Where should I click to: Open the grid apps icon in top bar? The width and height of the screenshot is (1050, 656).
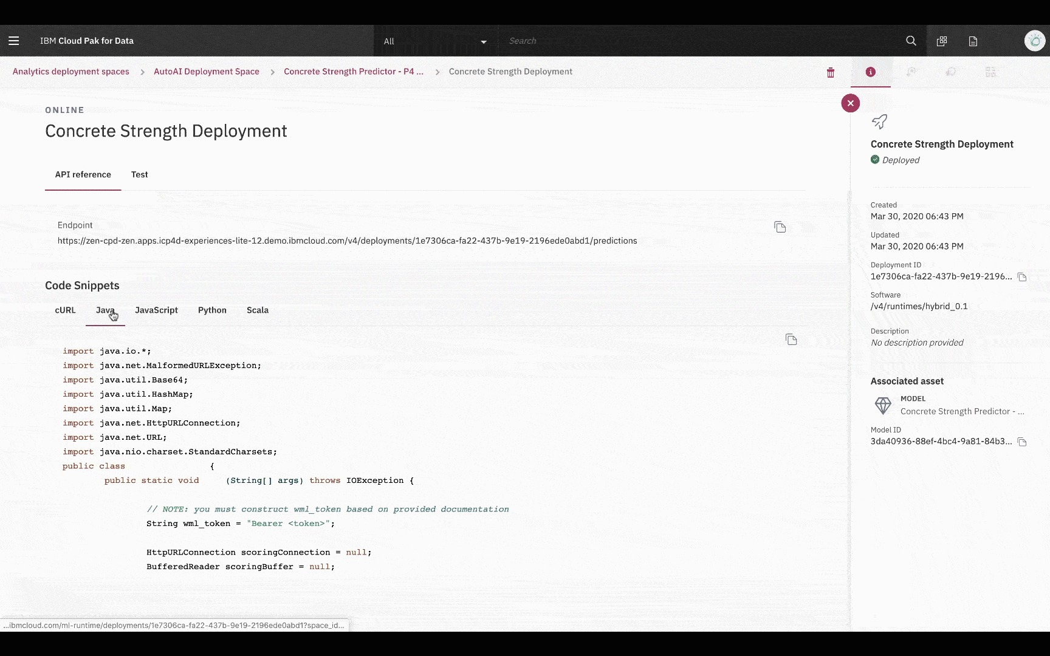click(x=942, y=41)
